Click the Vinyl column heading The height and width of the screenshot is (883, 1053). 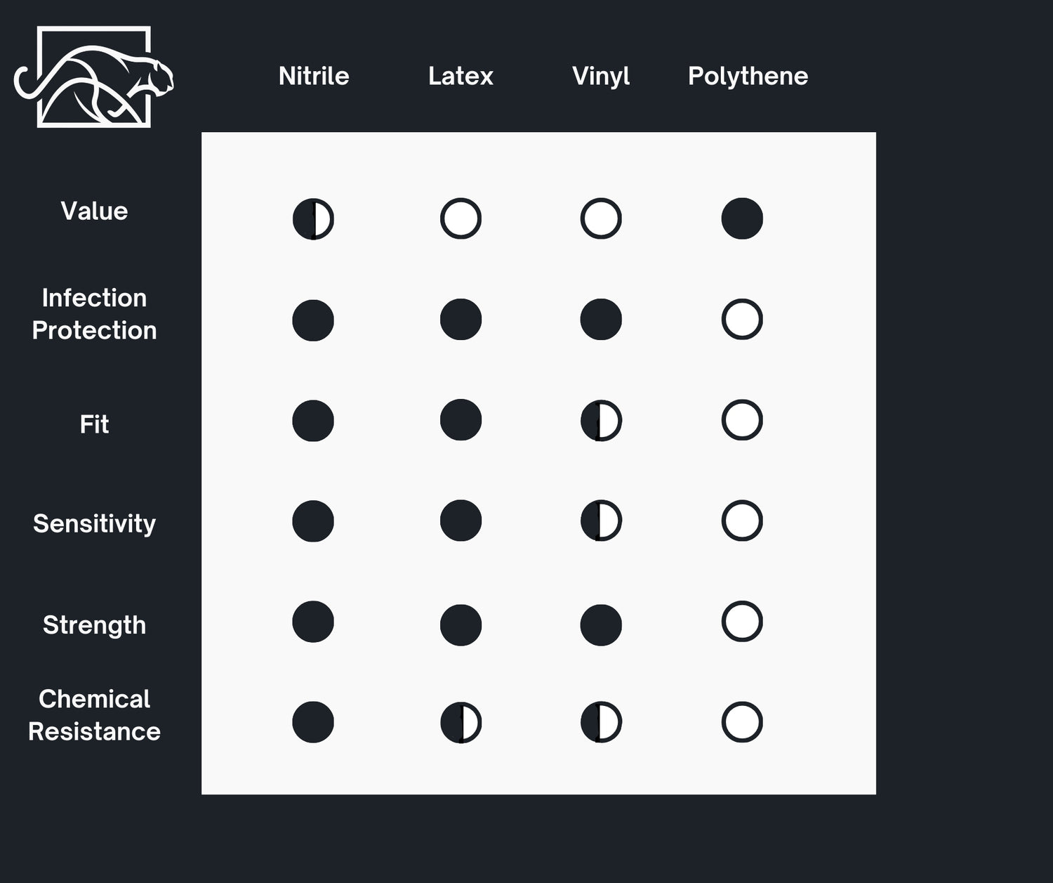tap(601, 76)
